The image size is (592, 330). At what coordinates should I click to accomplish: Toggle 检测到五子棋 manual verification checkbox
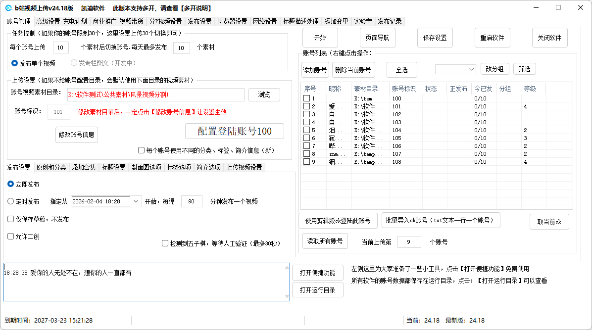click(165, 243)
